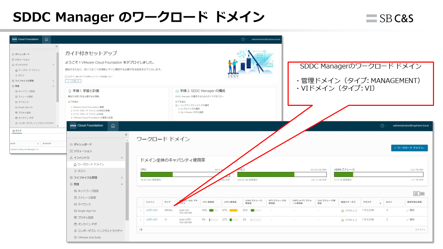Click the 87% memory usage bar for vcf51-m01

233,210
